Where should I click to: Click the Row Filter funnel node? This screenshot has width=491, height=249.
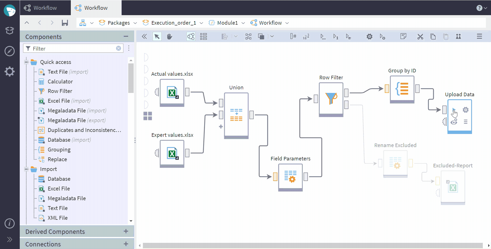click(331, 99)
